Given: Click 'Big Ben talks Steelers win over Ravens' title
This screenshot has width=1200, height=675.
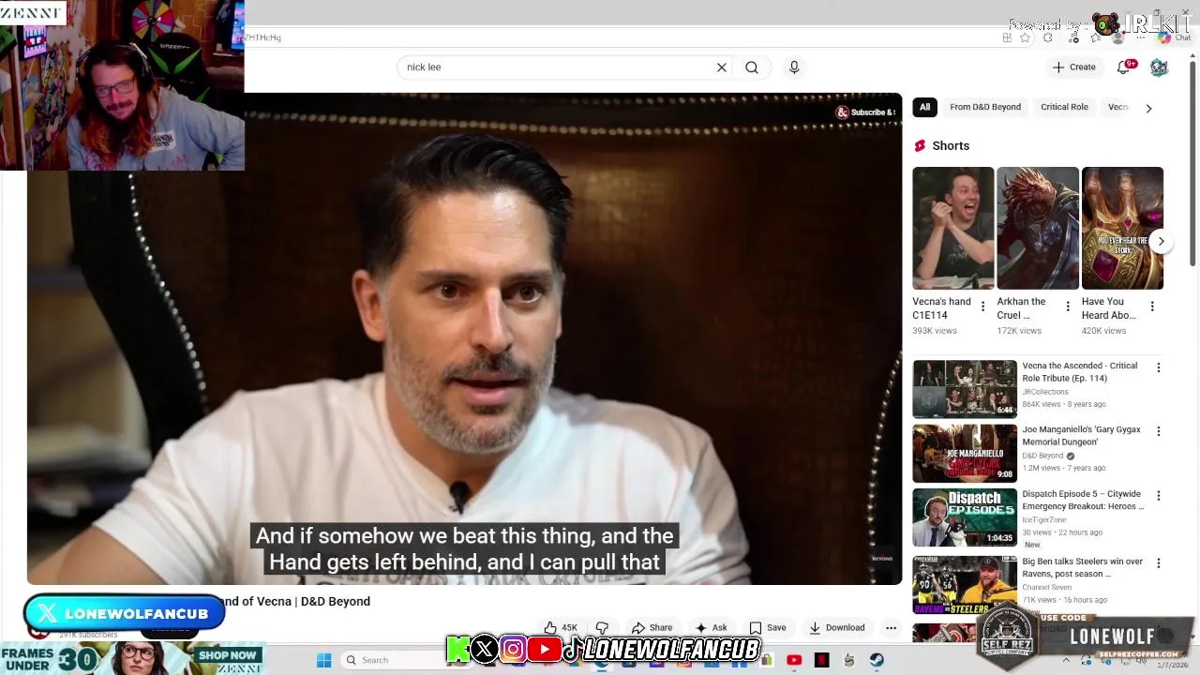Looking at the screenshot, I should click(1082, 567).
